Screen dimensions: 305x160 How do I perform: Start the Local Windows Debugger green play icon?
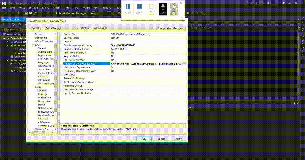tap(57, 13)
